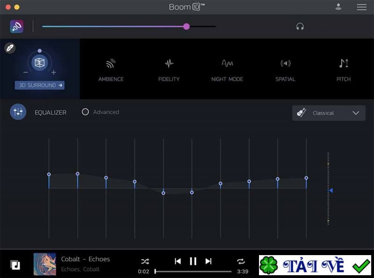Select the PITCH label
Screen dimensions: 374x278
pyautogui.click(x=344, y=79)
